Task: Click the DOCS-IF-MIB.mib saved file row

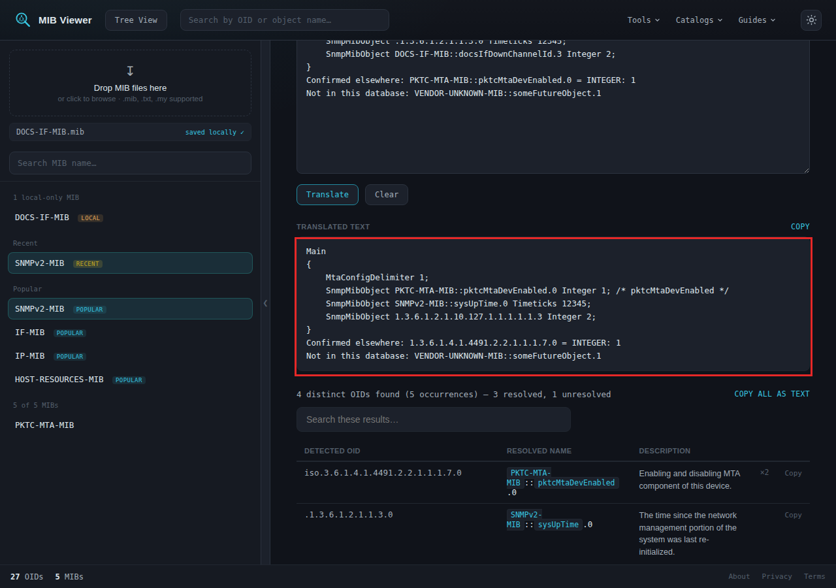Action: tap(130, 132)
